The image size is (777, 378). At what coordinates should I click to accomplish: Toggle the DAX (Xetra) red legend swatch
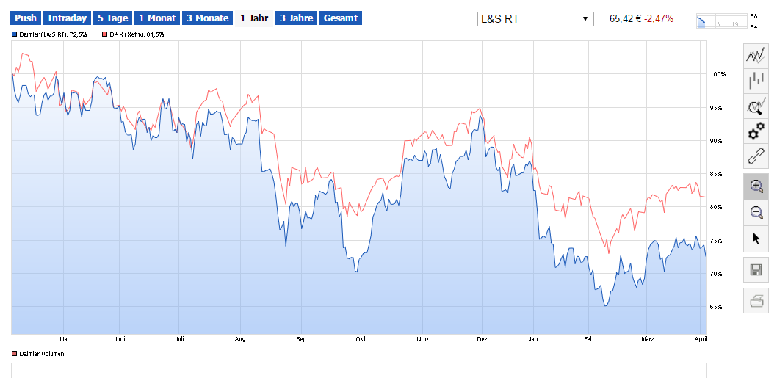tap(104, 34)
